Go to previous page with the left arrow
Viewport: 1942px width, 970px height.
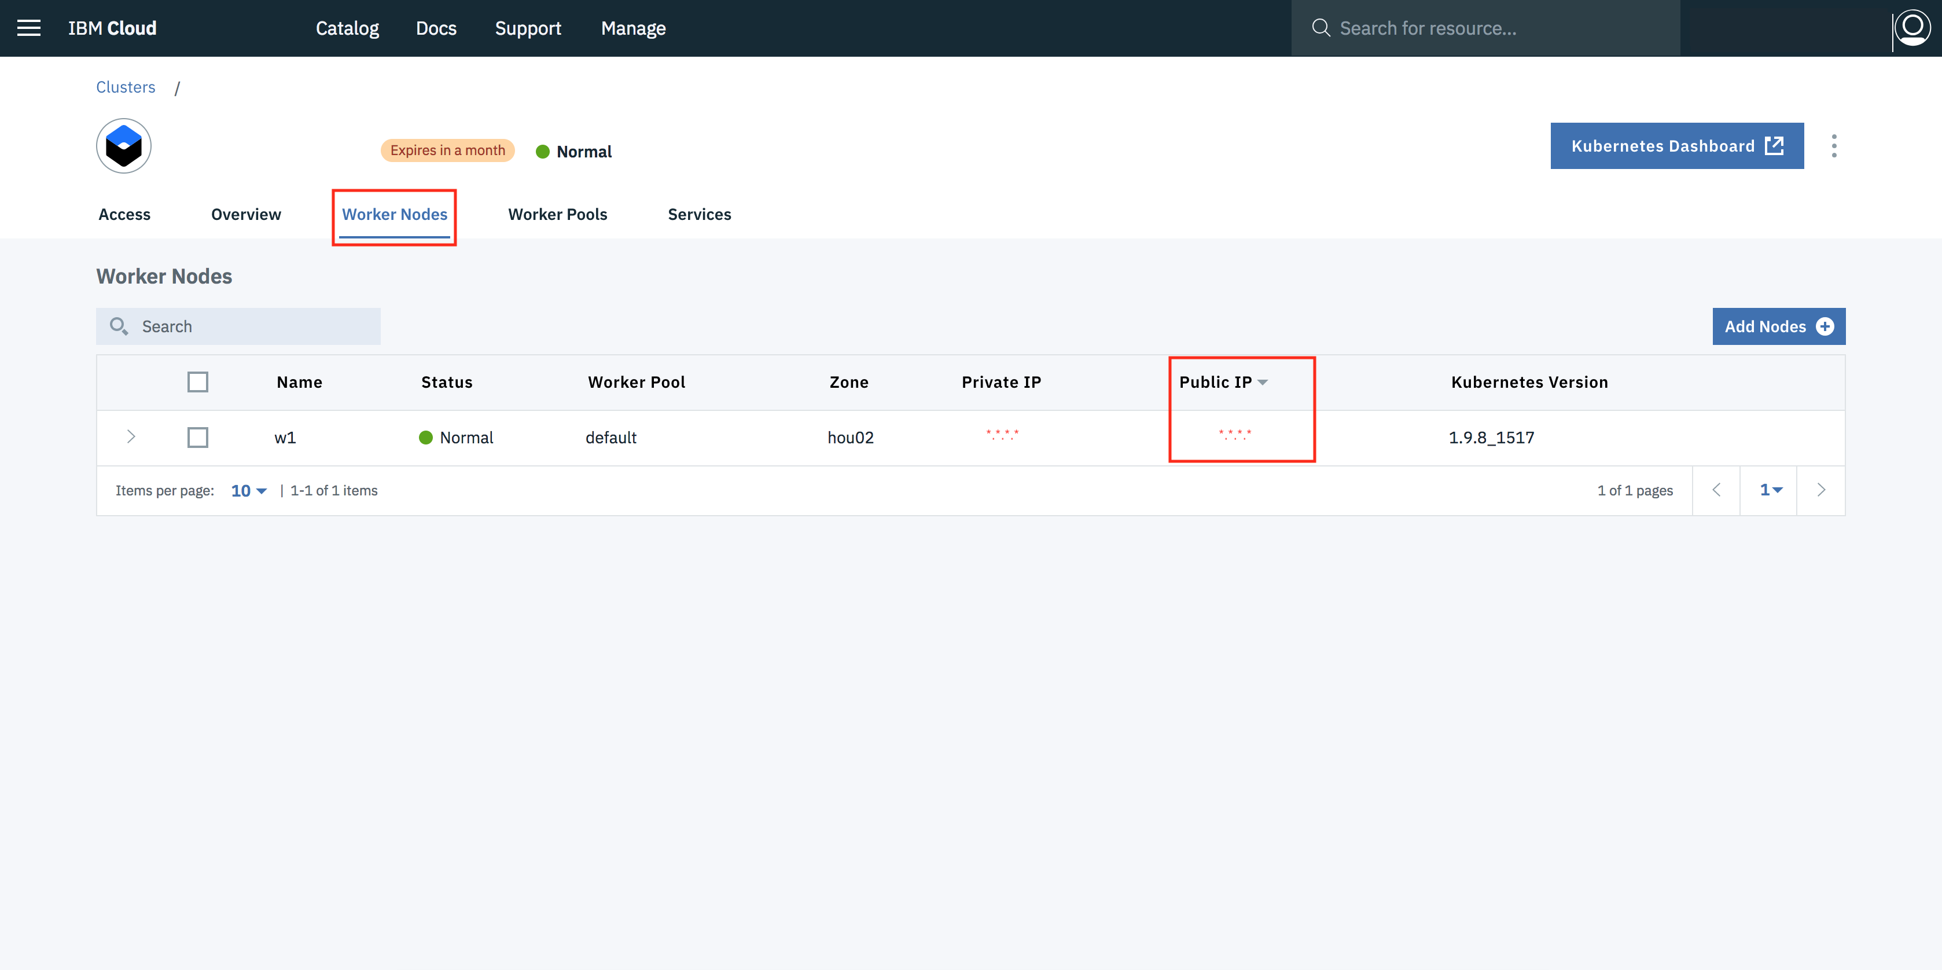pos(1716,490)
